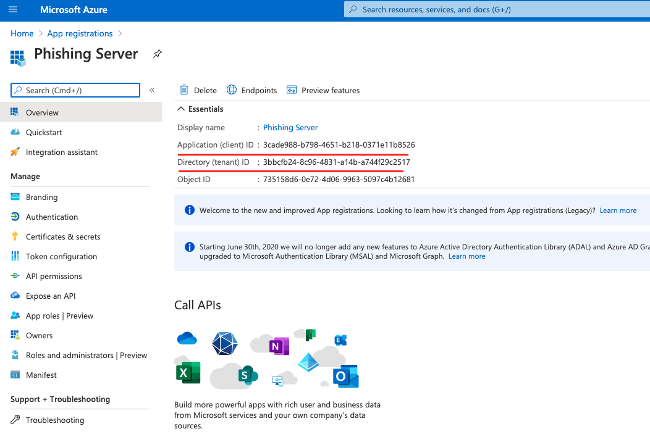This screenshot has width=650, height=434.
Task: Click the Owners icon
Action: point(15,335)
